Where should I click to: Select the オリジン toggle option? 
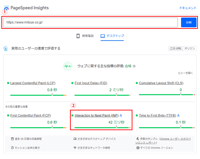pos(190,48)
